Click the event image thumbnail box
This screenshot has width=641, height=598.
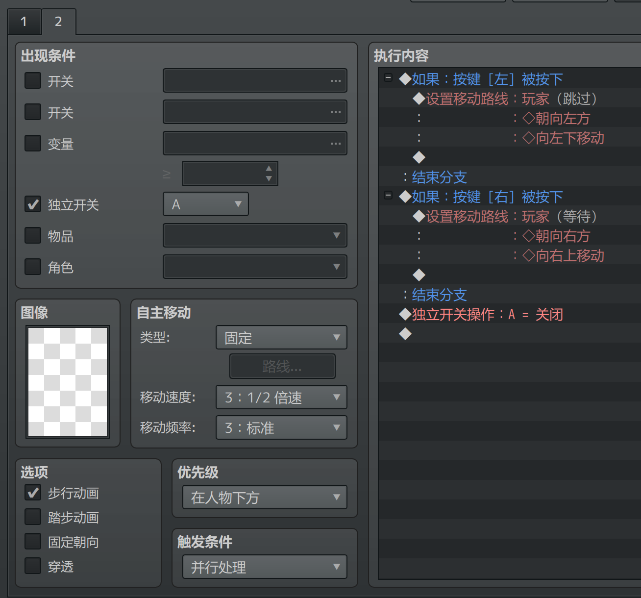(68, 382)
